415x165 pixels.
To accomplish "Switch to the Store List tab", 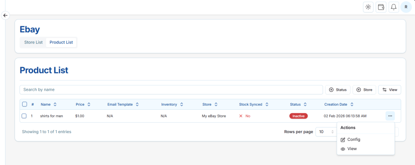I will pyautogui.click(x=33, y=42).
